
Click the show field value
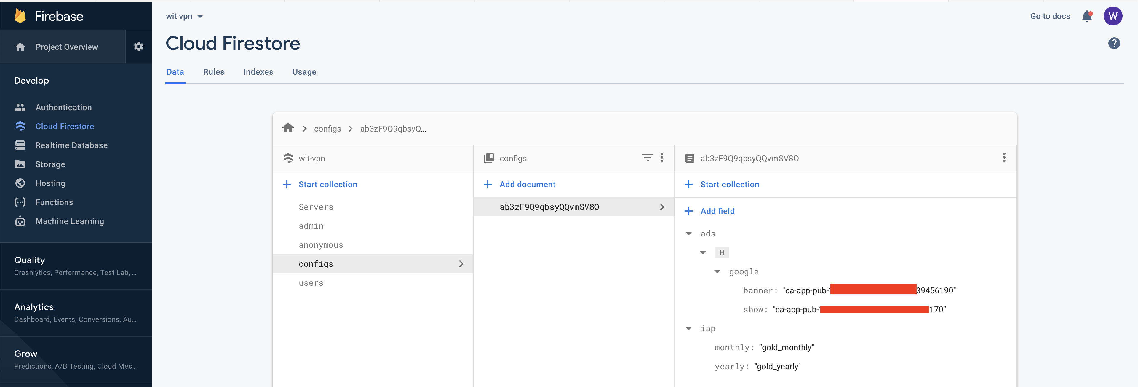[859, 309]
